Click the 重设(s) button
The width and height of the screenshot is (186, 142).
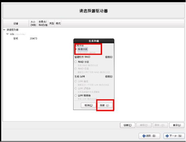click(x=177, y=125)
